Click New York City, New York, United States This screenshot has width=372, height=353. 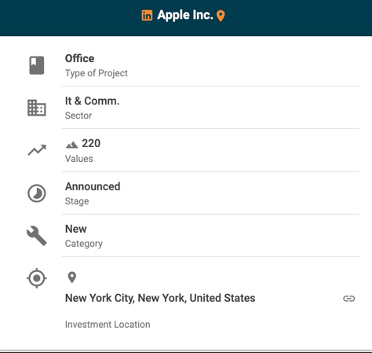point(160,298)
